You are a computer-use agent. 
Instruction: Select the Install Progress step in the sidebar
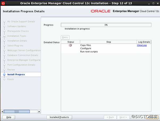[x=16, y=74]
